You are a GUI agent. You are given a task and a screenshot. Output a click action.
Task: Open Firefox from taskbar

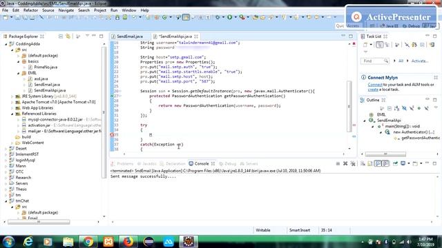point(128,242)
